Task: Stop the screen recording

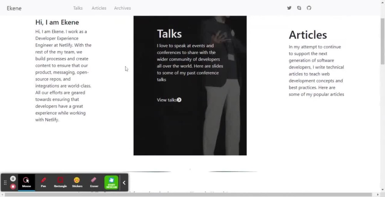Action: 13,187
